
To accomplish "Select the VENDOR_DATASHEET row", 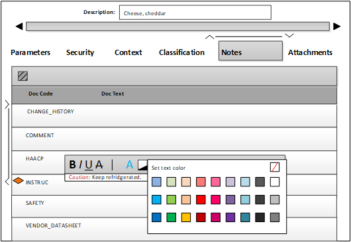I will pos(174,229).
